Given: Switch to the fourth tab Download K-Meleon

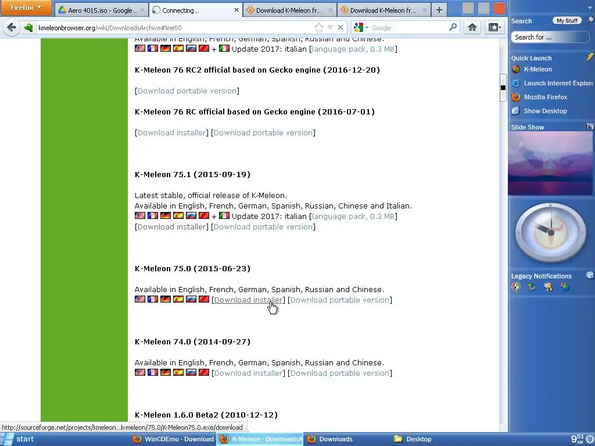Looking at the screenshot, I should click(383, 10).
